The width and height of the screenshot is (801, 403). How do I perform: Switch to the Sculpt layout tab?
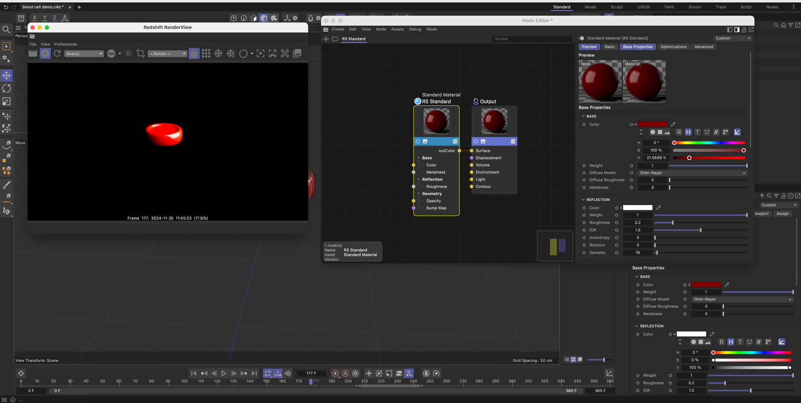point(617,7)
